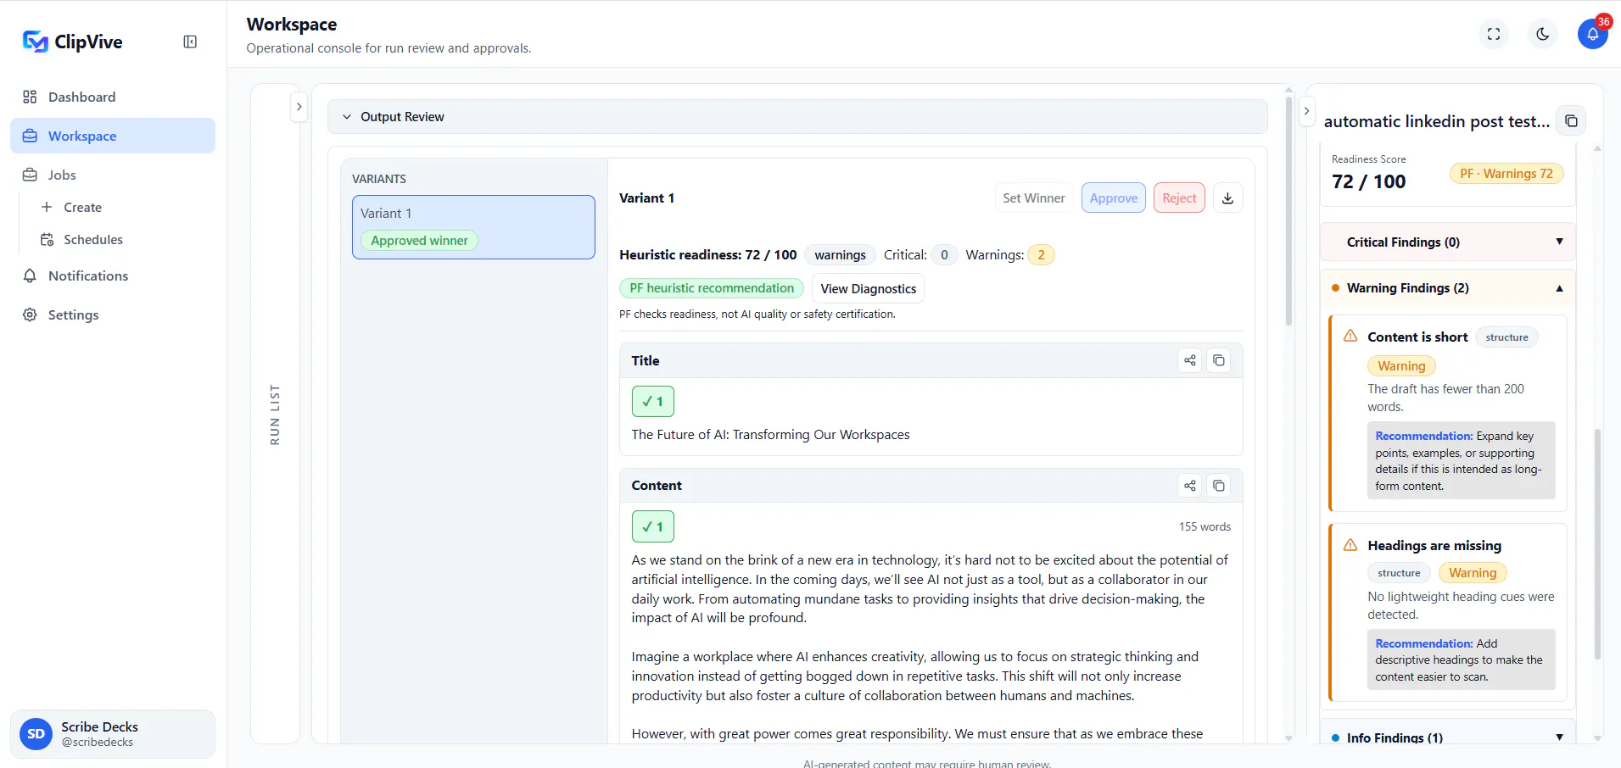This screenshot has height=768, width=1621.
Task: Collapse the Output Review section
Action: [x=797, y=117]
